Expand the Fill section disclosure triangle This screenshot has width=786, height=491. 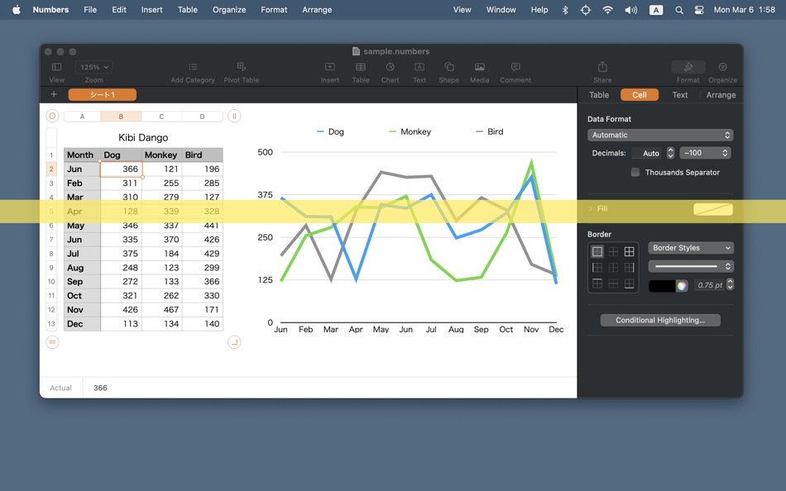tap(591, 208)
